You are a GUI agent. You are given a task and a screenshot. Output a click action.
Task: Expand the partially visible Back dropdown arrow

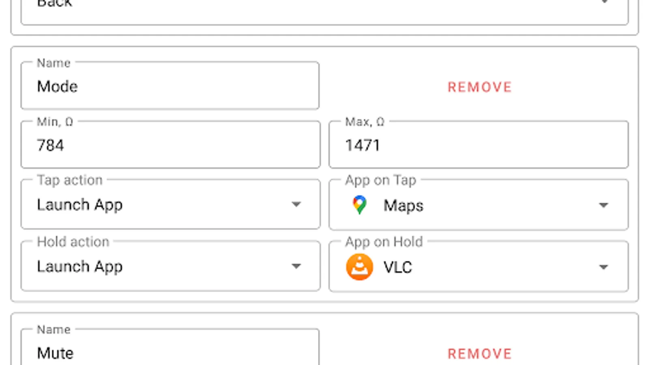coord(604,2)
